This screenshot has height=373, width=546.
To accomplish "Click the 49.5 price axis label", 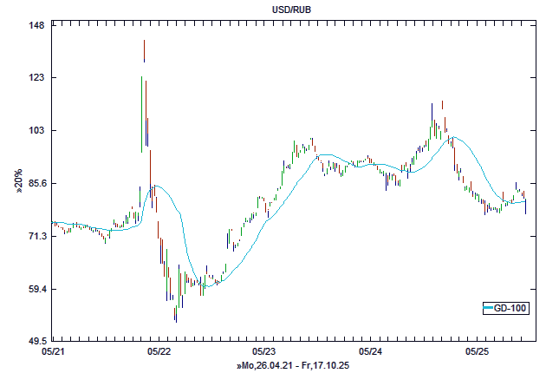I will click(34, 341).
